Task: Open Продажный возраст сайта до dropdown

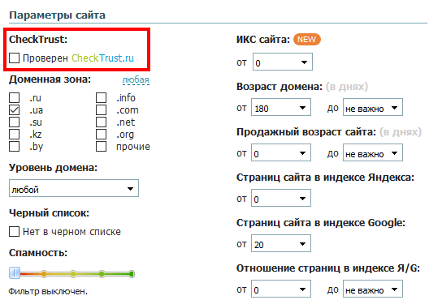Action: coord(373,153)
